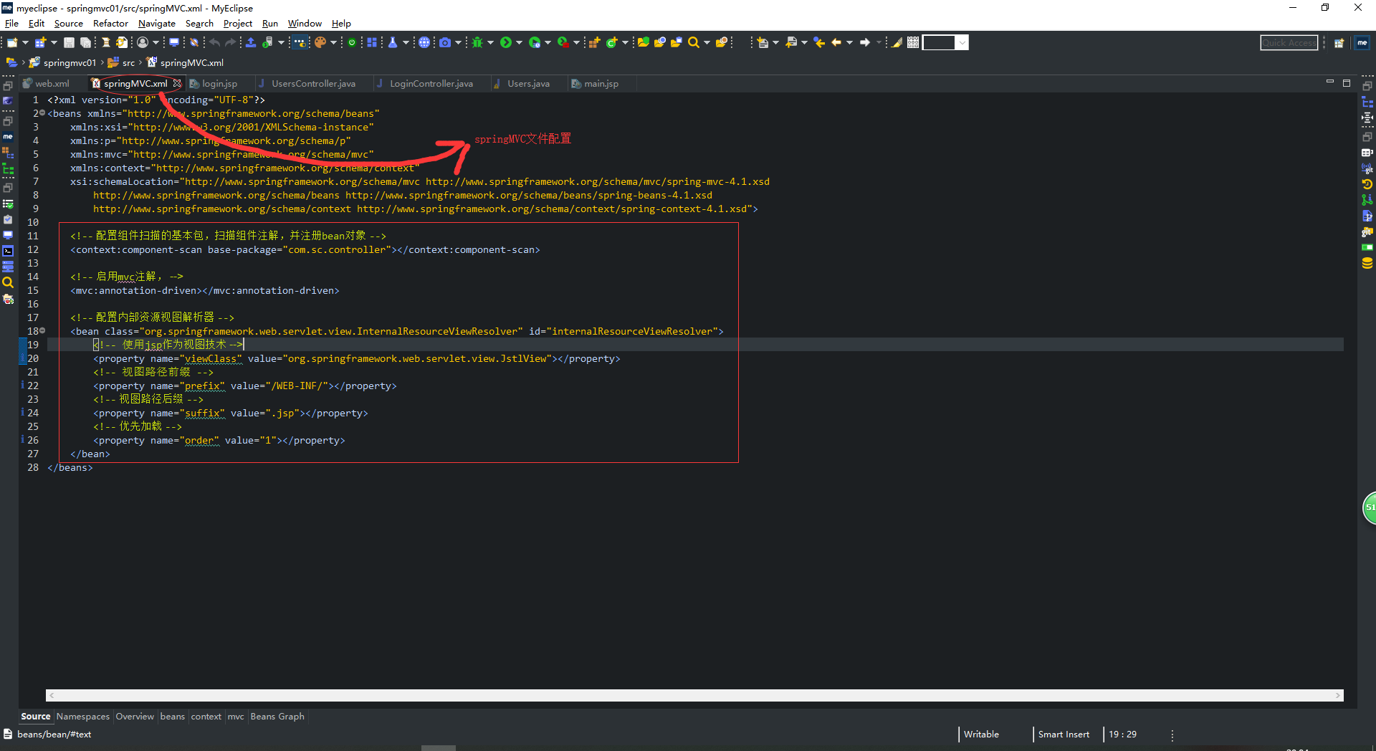Collapse the bean element fold at line 18
The image size is (1376, 751).
point(43,330)
